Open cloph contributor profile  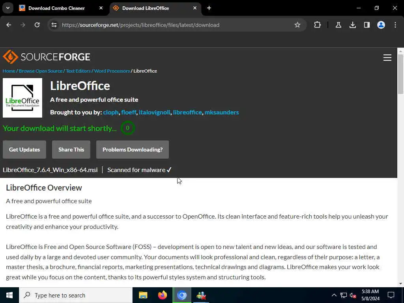pos(111,112)
